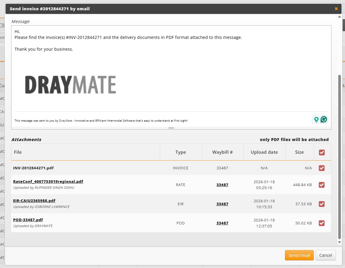Click the Send Email button
Image resolution: width=345 pixels, height=268 pixels.
(x=299, y=255)
